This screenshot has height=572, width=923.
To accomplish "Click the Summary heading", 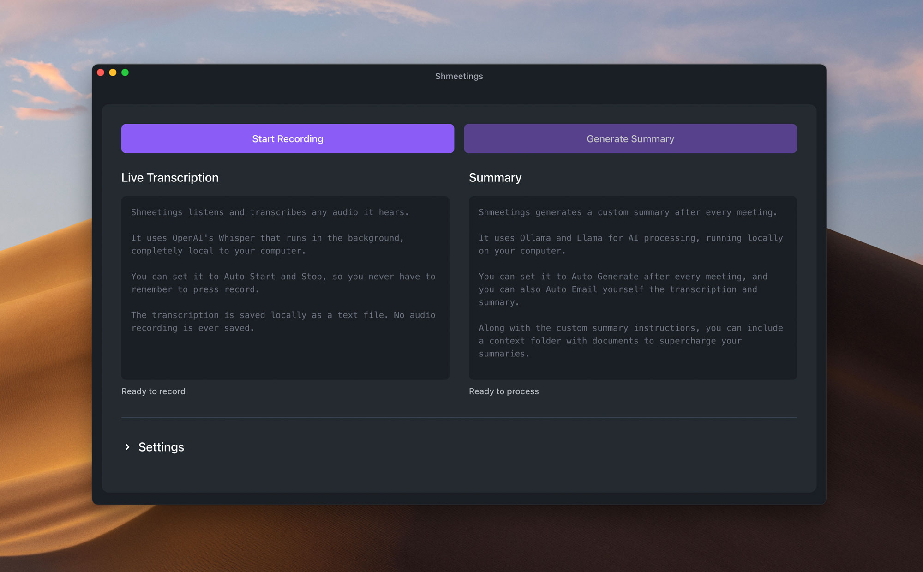I will pyautogui.click(x=495, y=177).
